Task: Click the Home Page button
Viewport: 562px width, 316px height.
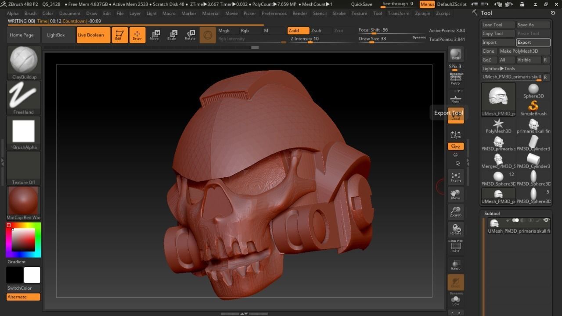Action: click(24, 35)
